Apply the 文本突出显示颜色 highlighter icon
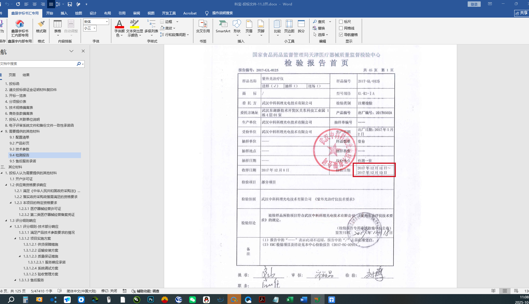 coord(134,24)
